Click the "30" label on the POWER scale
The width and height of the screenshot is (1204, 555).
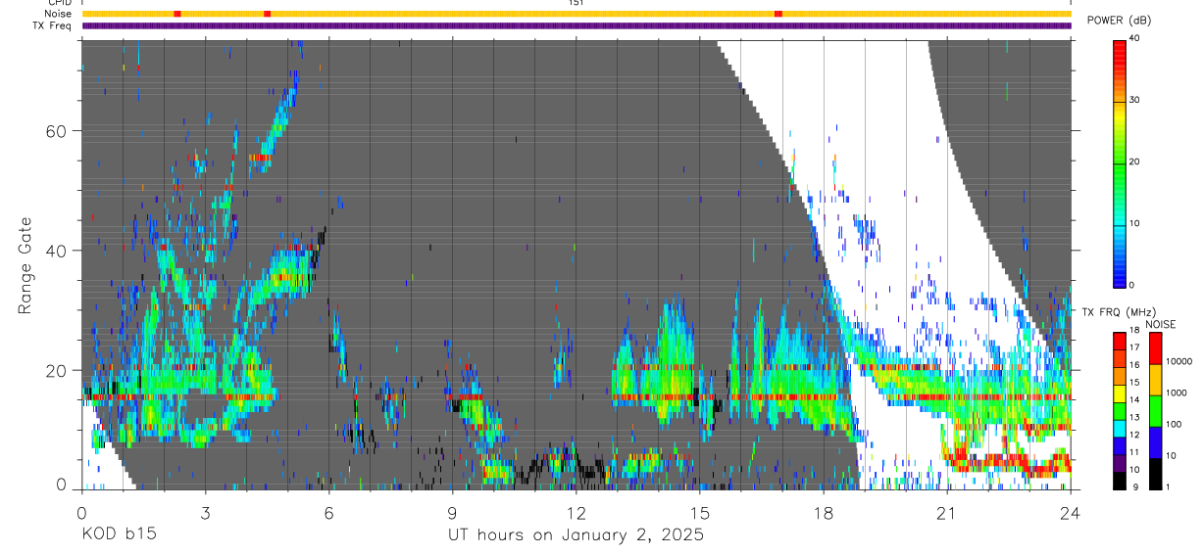coord(1135,100)
